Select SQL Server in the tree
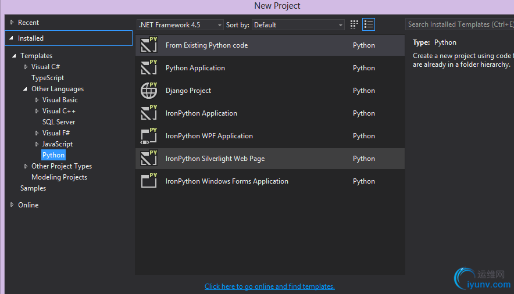The height and width of the screenshot is (294, 514). pyautogui.click(x=59, y=122)
